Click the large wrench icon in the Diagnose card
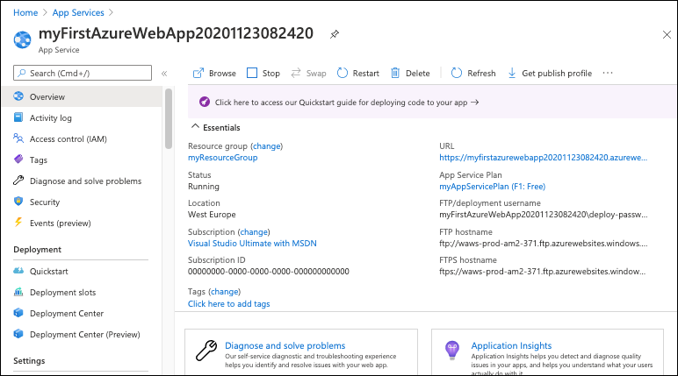The height and width of the screenshot is (376, 678). (206, 351)
